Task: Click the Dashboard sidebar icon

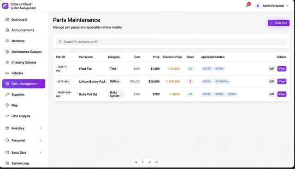Action: click(7, 19)
